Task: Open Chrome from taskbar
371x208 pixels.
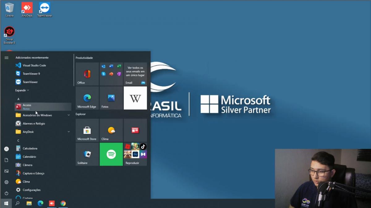Action: click(63, 203)
